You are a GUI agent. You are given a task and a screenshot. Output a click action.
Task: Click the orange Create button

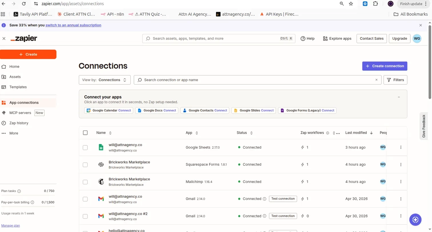click(x=28, y=54)
